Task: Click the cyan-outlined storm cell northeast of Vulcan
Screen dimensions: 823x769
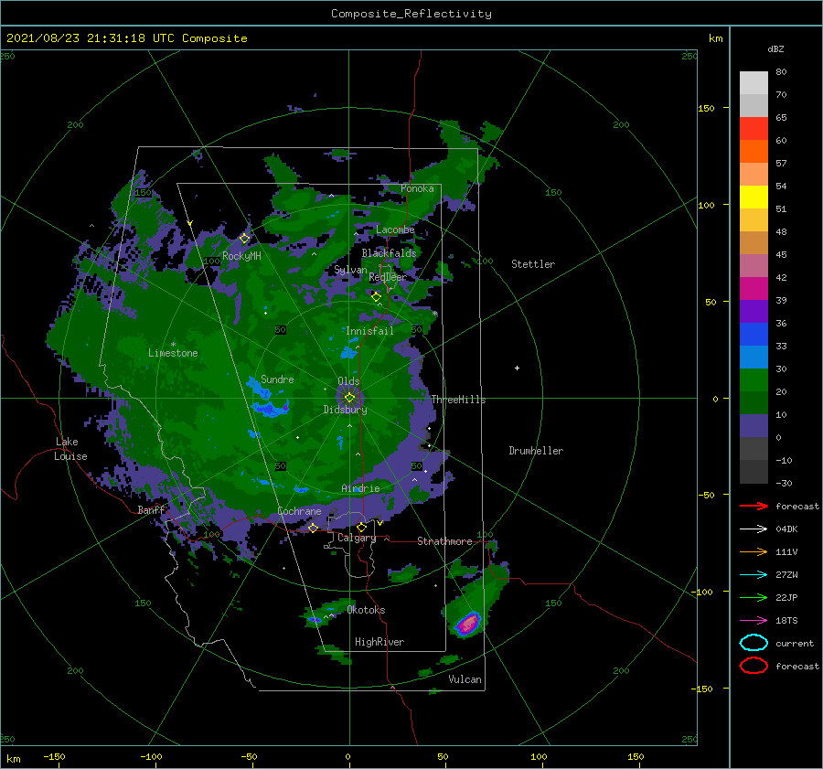Action: click(x=467, y=624)
